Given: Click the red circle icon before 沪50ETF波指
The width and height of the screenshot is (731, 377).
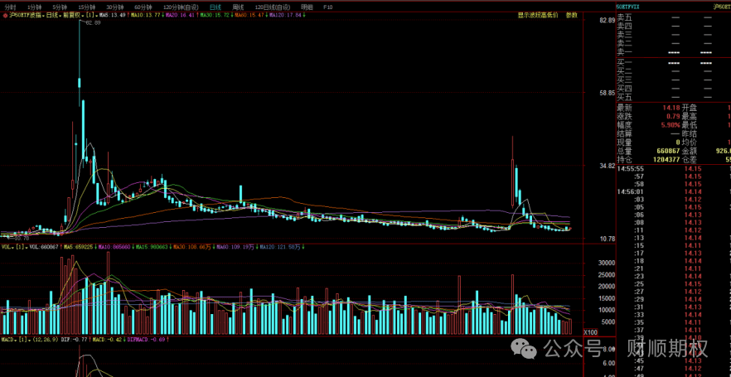Looking at the screenshot, I should tap(5, 15).
